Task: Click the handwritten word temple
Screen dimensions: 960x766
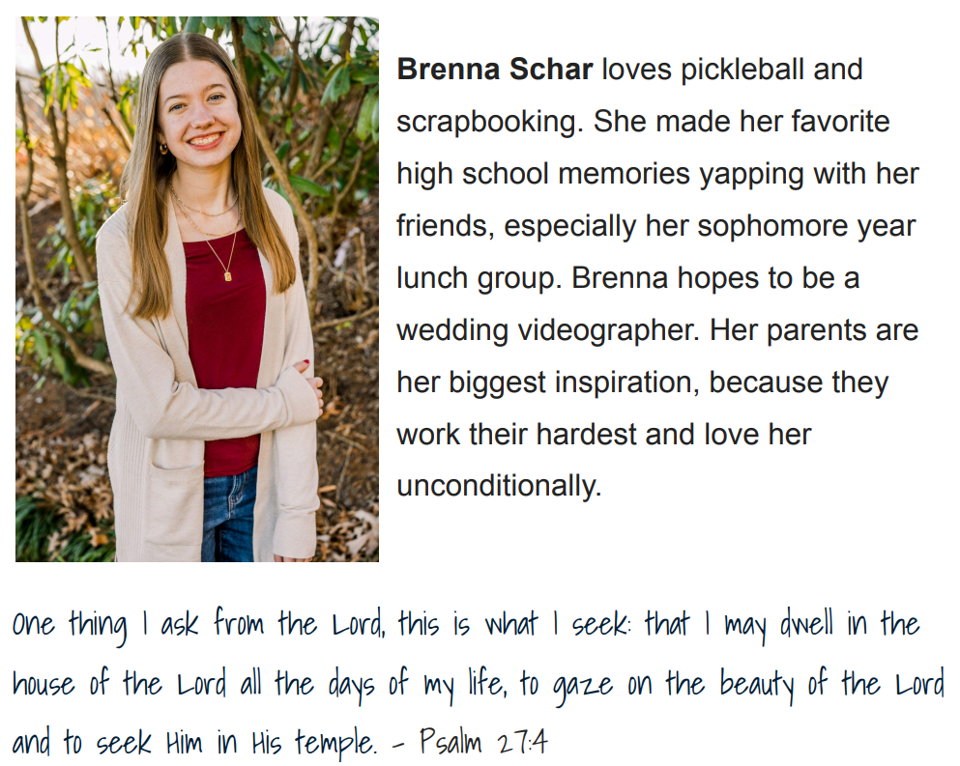Action: [335, 744]
